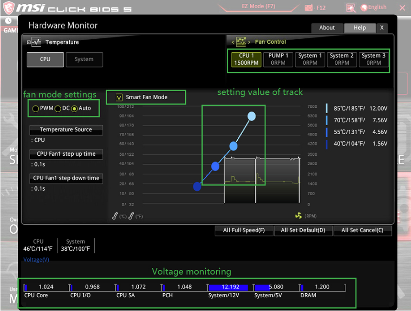Select the CPU 1 fan tab
411x311 pixels.
point(246,59)
